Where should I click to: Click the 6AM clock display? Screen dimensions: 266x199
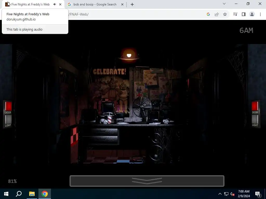pyautogui.click(x=246, y=31)
